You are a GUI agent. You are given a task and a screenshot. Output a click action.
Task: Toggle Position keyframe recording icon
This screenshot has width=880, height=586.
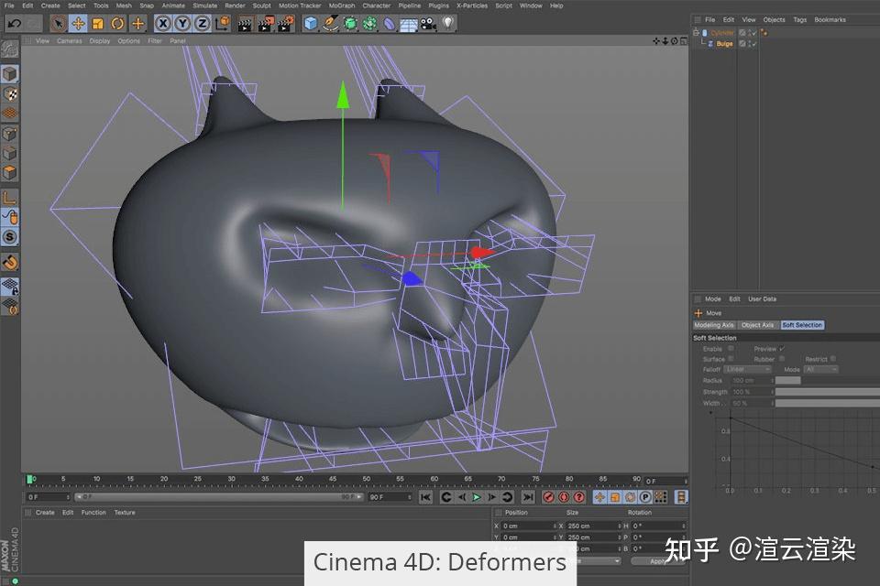[599, 497]
